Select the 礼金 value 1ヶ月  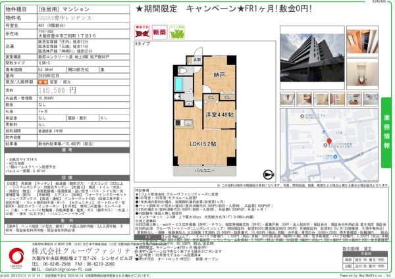(x=43, y=111)
